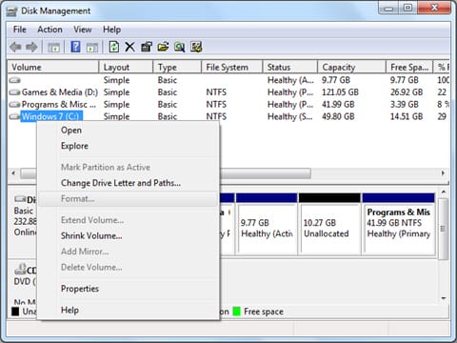
Task: Click the green Free space legend swatch
Action: [236, 312]
